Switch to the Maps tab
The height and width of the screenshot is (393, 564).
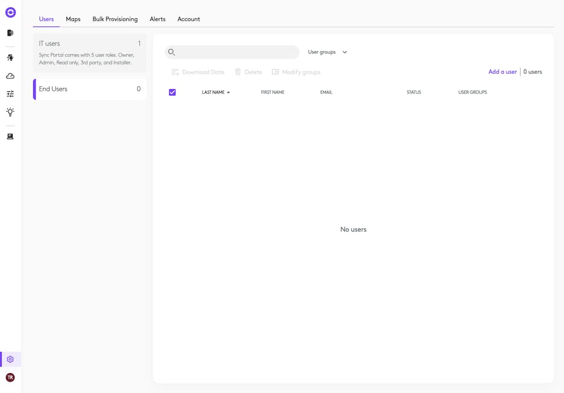tap(73, 19)
